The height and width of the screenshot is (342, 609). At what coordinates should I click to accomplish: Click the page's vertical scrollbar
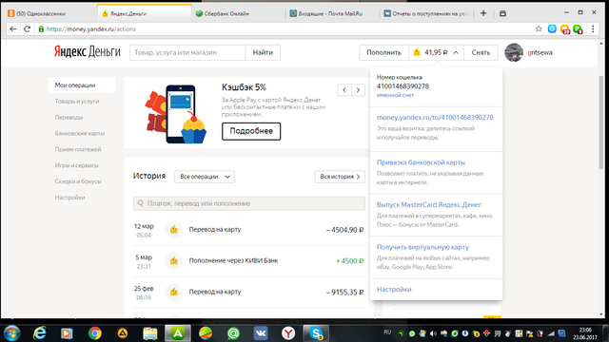click(x=601, y=123)
